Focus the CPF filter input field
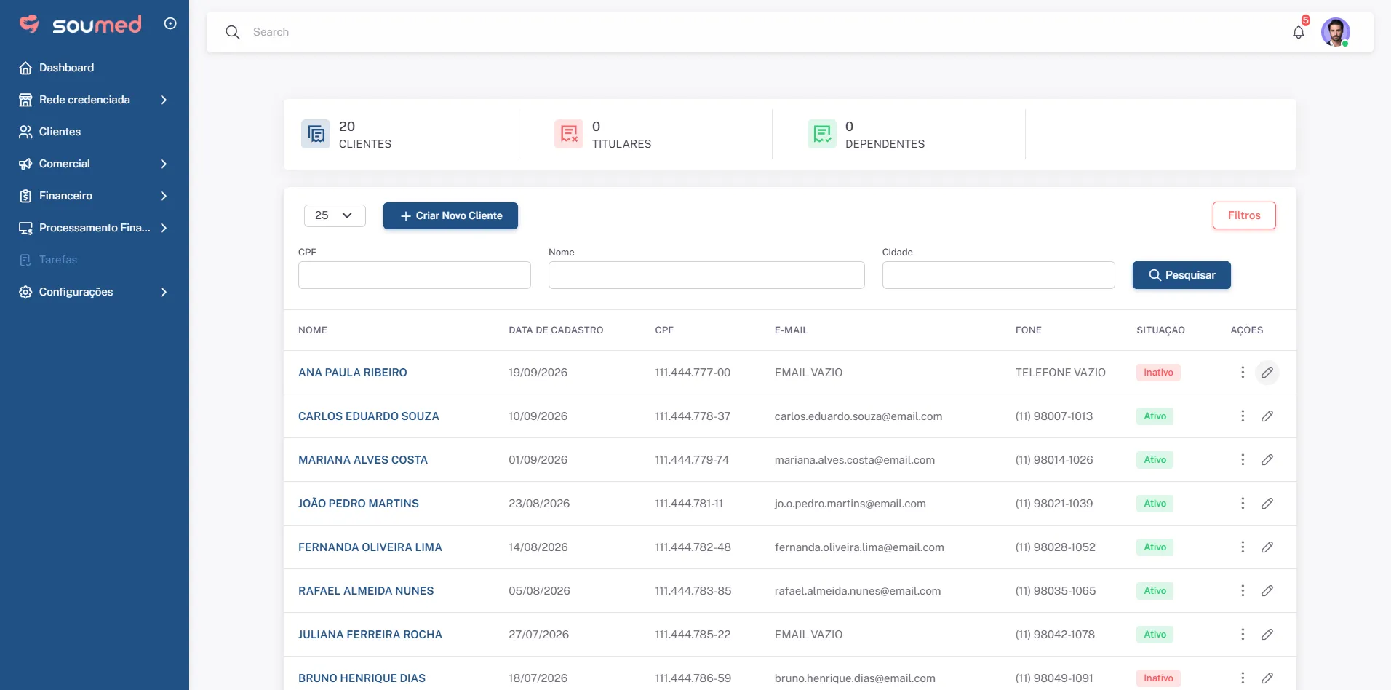The image size is (1391, 690). coord(415,275)
